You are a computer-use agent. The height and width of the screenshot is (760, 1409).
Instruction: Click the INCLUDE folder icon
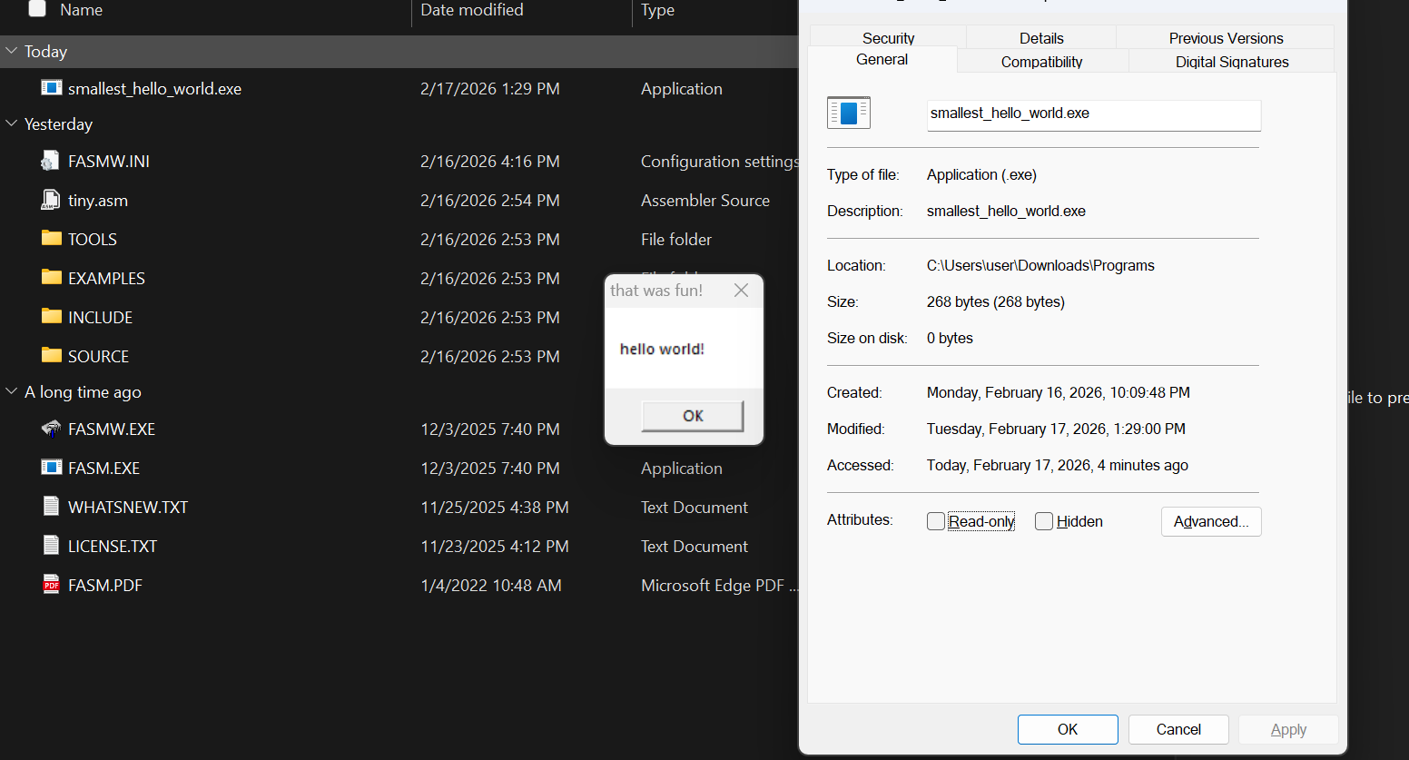click(52, 317)
